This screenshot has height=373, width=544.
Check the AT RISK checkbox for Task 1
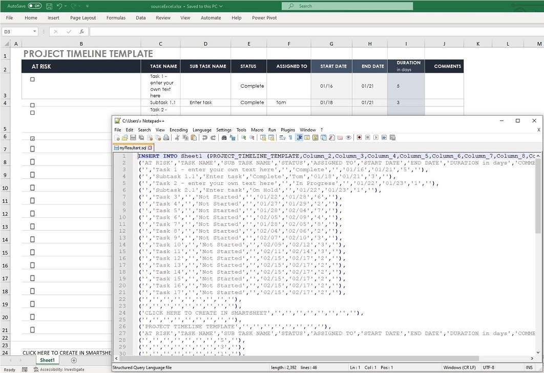click(32, 79)
